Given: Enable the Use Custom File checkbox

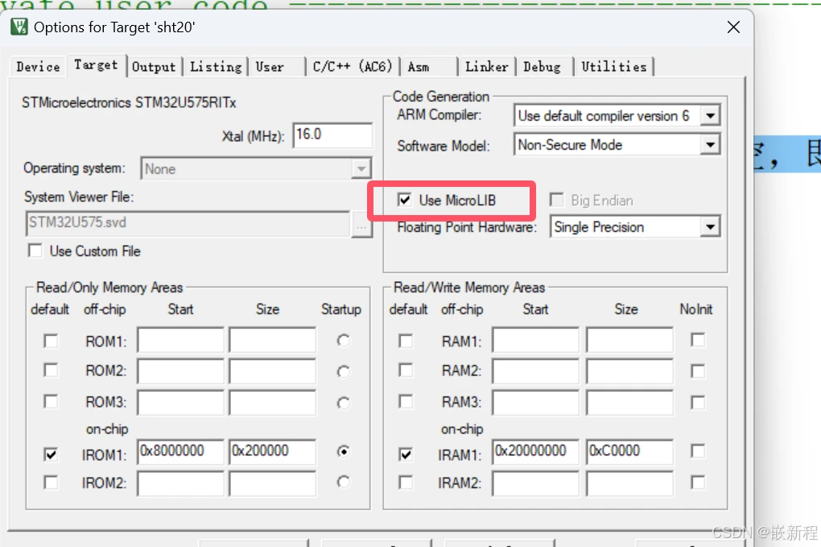Looking at the screenshot, I should coord(35,251).
